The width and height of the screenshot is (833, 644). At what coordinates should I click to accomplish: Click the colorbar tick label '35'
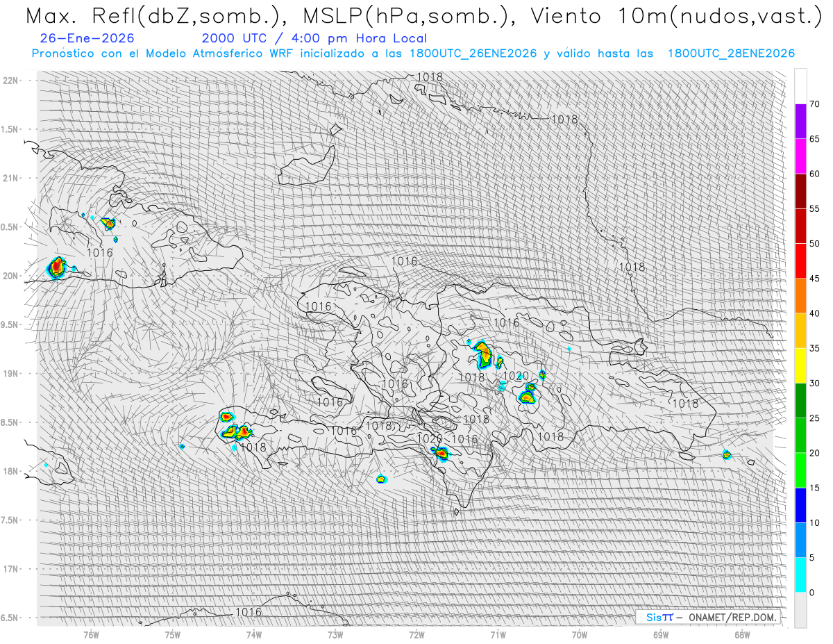click(x=814, y=348)
